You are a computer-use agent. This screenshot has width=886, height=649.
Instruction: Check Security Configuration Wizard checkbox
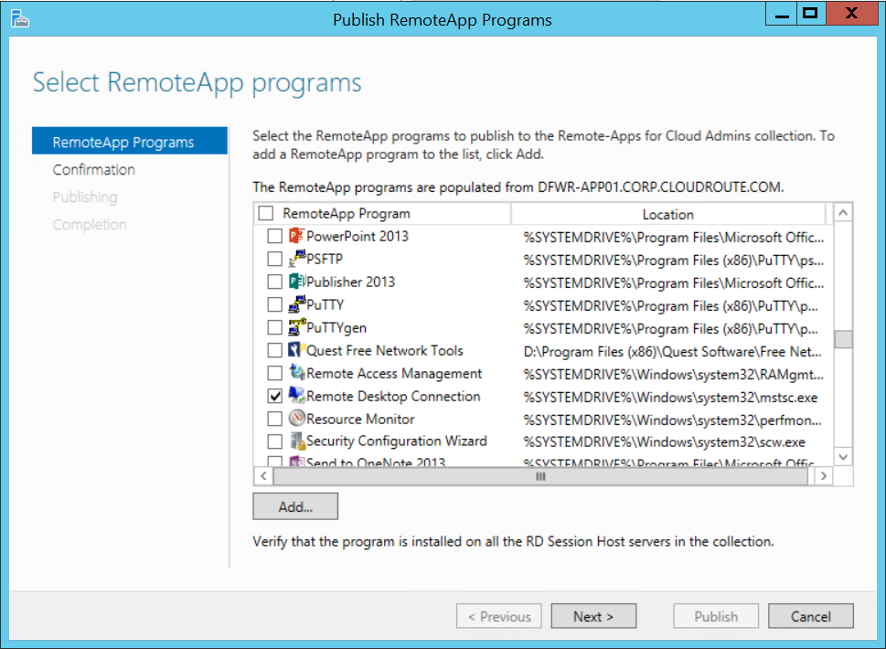tap(274, 442)
